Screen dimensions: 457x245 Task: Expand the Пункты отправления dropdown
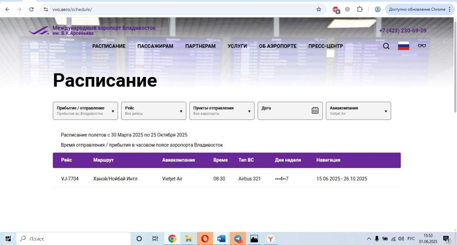pos(222,111)
